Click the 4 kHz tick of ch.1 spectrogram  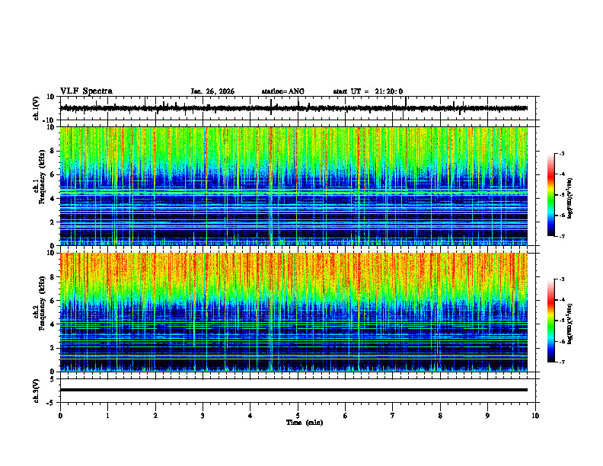click(x=53, y=199)
